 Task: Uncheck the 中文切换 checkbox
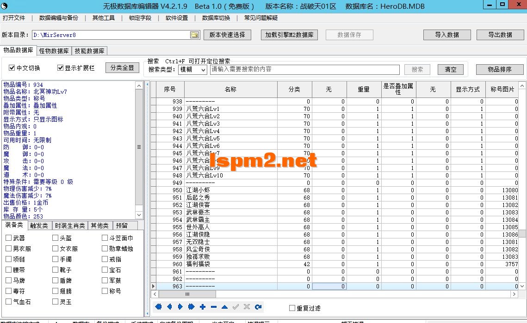click(12, 67)
